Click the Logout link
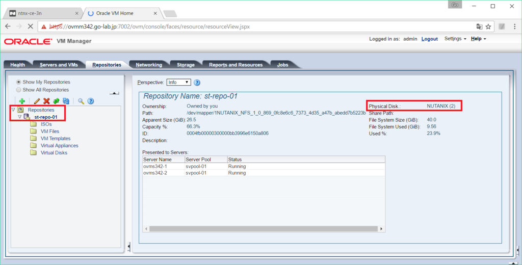This screenshot has width=522, height=265. click(x=429, y=39)
